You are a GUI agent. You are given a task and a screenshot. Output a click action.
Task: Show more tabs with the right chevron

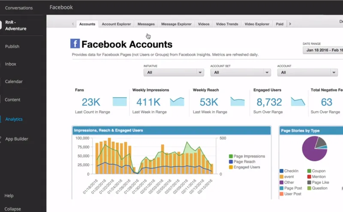tap(290, 24)
